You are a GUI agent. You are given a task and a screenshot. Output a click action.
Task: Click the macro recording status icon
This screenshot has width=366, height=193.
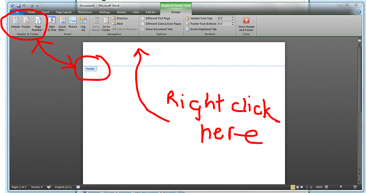pos(78,187)
